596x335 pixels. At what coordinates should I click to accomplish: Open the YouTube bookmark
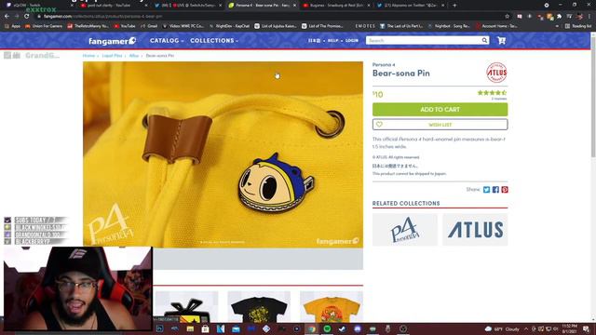(x=125, y=26)
